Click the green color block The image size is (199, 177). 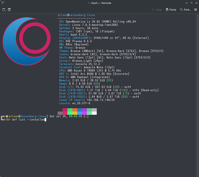(x=70, y=112)
